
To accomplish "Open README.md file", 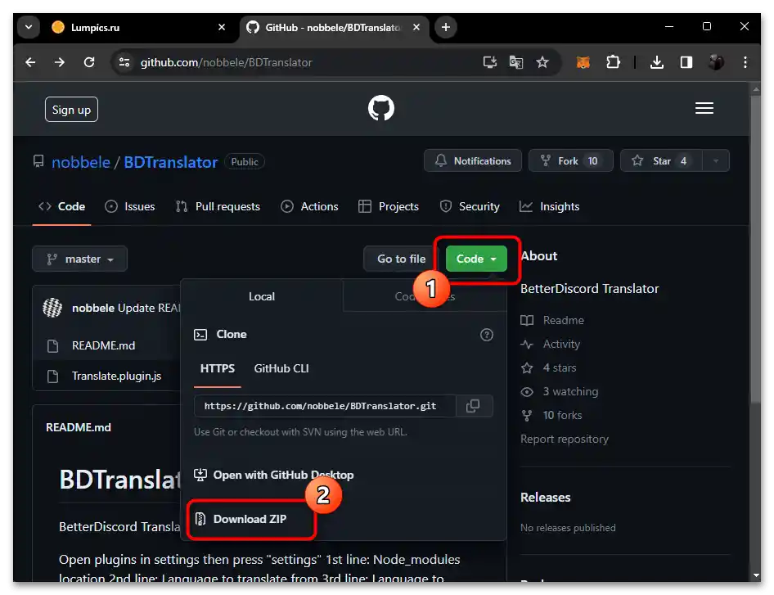I will (104, 345).
